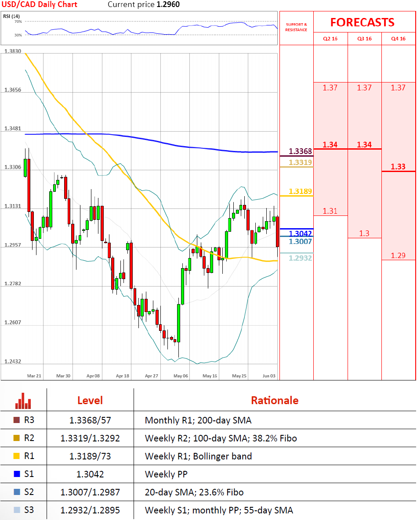Screen dimensions: 417x520
Task: Click rationale Weekly S1; monthly PP; 55-day SMA
Action: [219, 510]
